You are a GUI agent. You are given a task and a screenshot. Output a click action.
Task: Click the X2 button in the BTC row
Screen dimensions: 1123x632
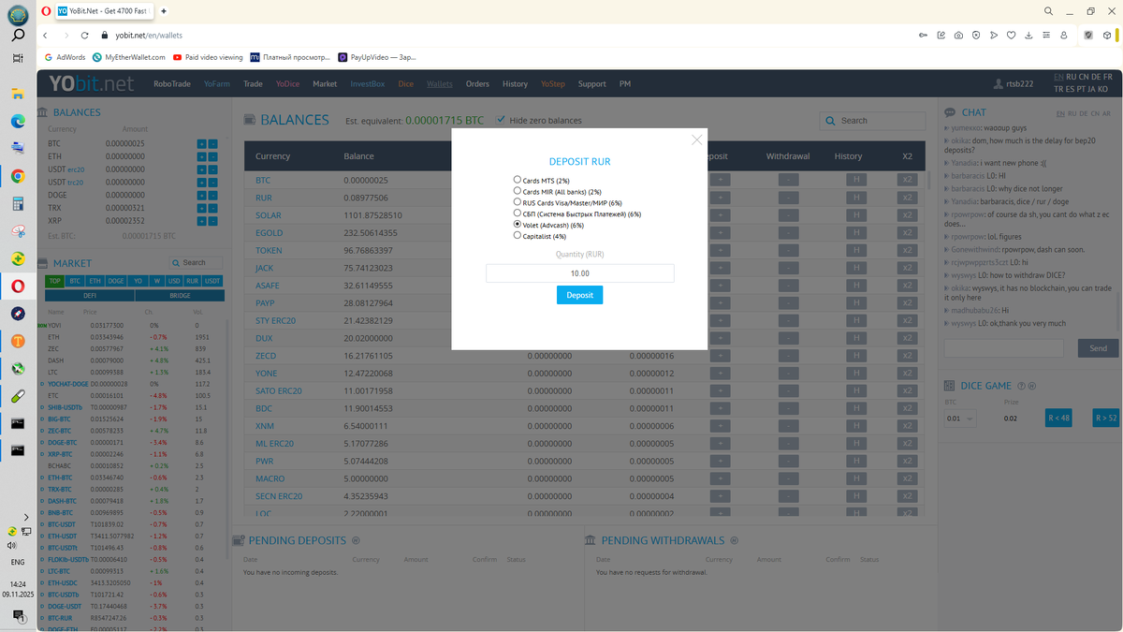907,180
